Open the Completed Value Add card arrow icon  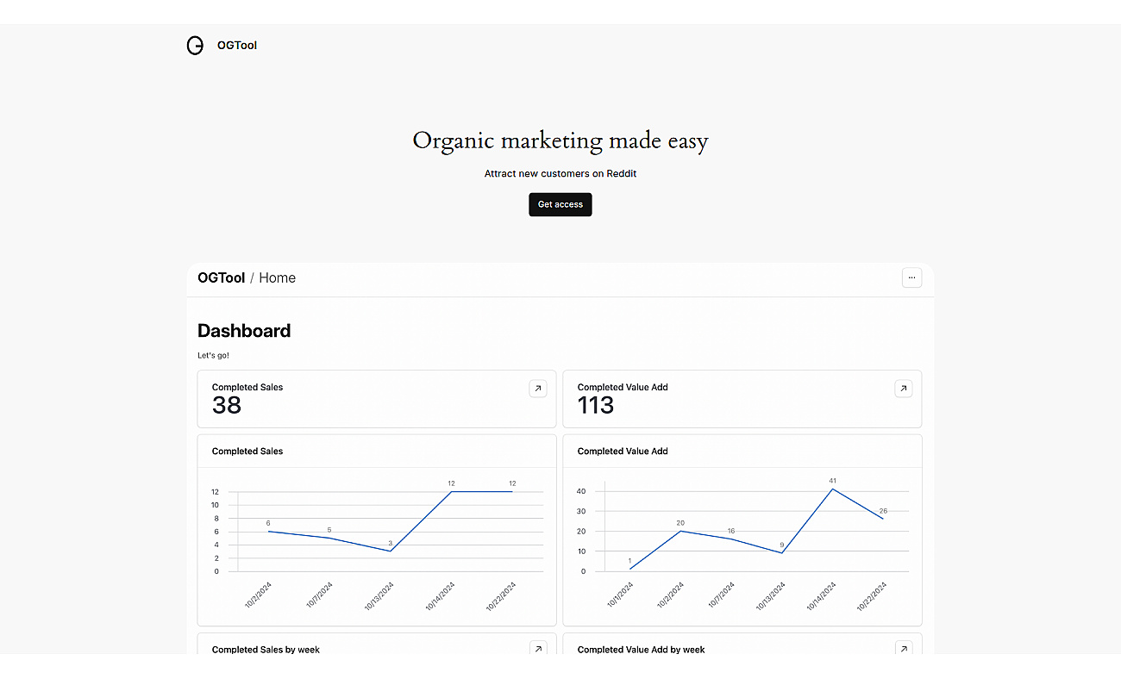point(904,389)
